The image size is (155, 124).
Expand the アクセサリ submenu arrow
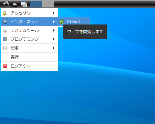point(54,13)
